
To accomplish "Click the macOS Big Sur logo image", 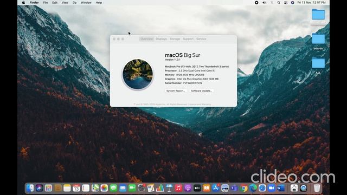I will 138,74.
